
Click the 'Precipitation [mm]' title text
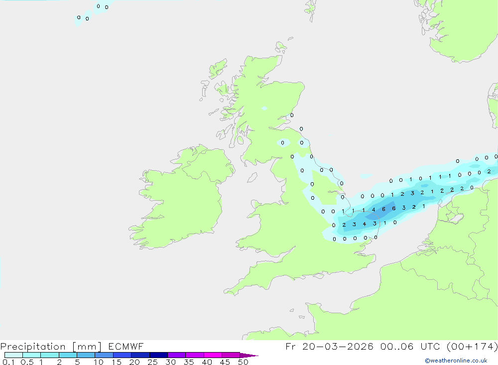tap(51, 347)
